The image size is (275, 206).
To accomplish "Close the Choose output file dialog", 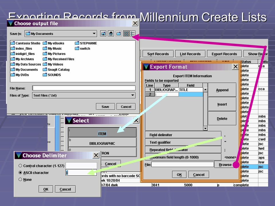I will click(135, 23).
